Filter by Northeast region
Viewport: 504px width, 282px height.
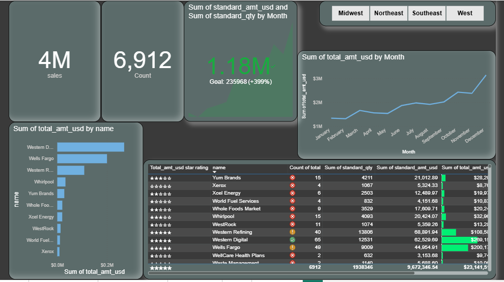pyautogui.click(x=388, y=13)
